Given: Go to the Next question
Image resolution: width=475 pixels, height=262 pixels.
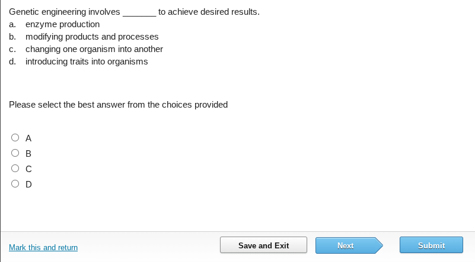Looking at the screenshot, I should point(345,245).
